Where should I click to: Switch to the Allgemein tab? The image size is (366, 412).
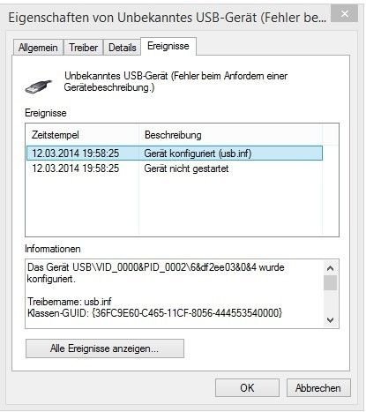[38, 48]
